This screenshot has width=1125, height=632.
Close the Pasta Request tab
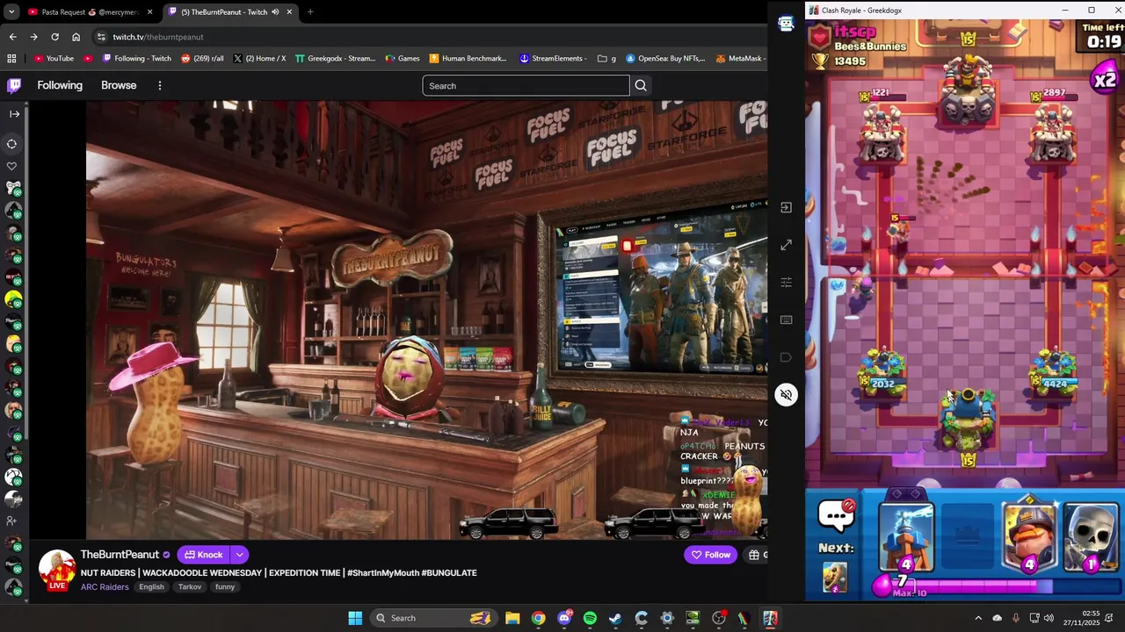(x=149, y=12)
